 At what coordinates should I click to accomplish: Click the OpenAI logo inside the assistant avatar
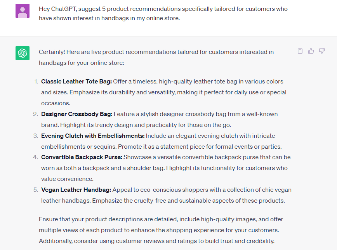[x=22, y=54]
